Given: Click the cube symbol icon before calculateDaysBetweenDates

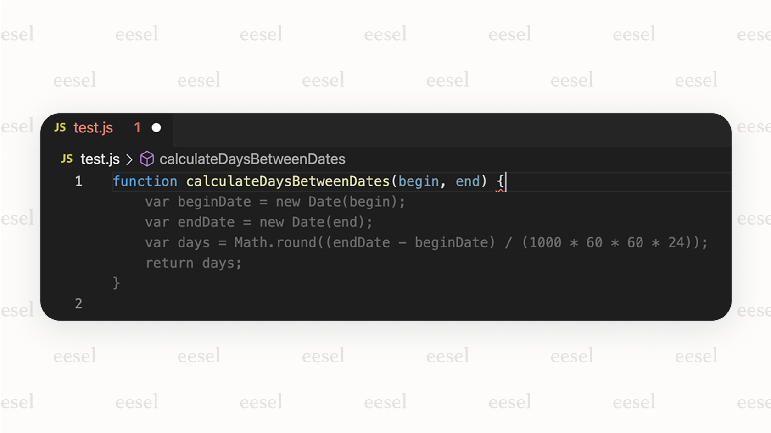Looking at the screenshot, I should pos(146,159).
